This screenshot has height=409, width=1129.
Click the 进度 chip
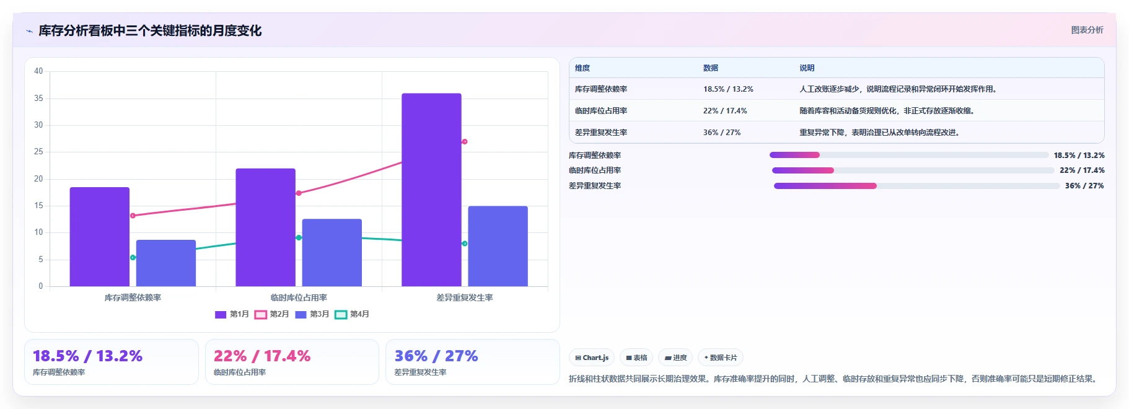pyautogui.click(x=675, y=358)
